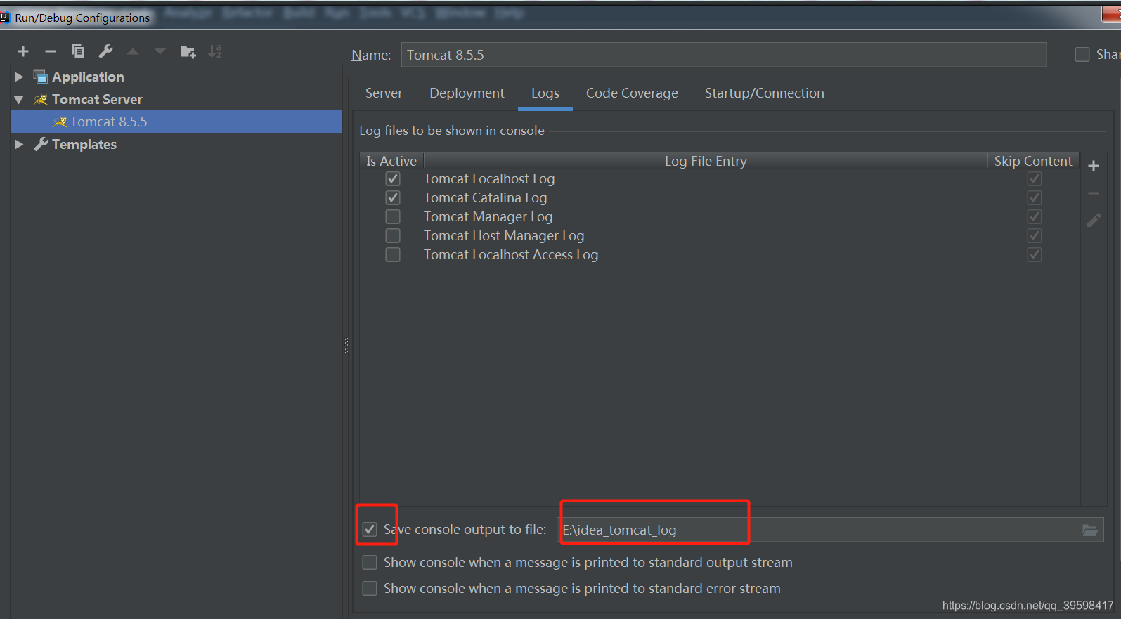Enable Is Active for Tomcat Manager Log
The height and width of the screenshot is (619, 1121).
click(393, 216)
